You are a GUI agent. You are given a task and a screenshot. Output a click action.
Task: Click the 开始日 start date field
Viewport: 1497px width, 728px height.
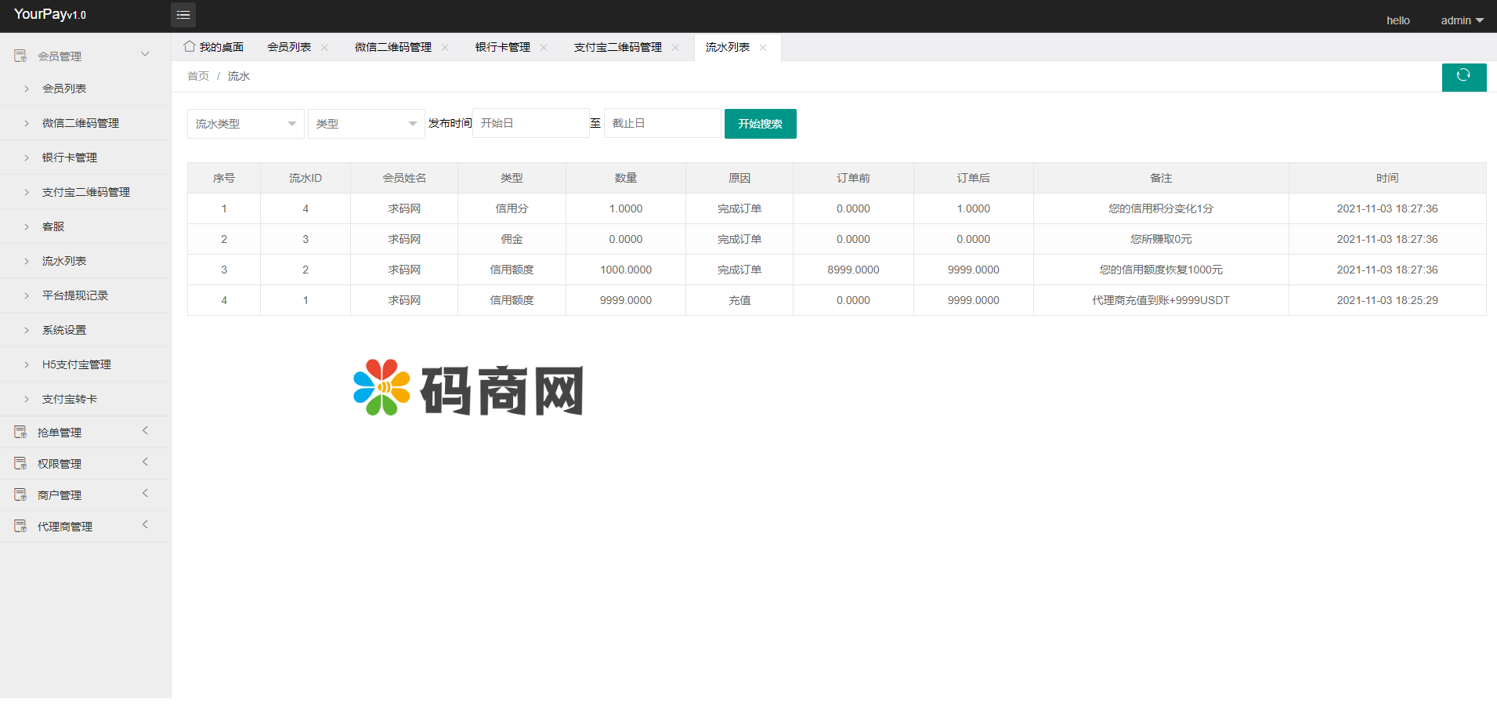coord(530,124)
